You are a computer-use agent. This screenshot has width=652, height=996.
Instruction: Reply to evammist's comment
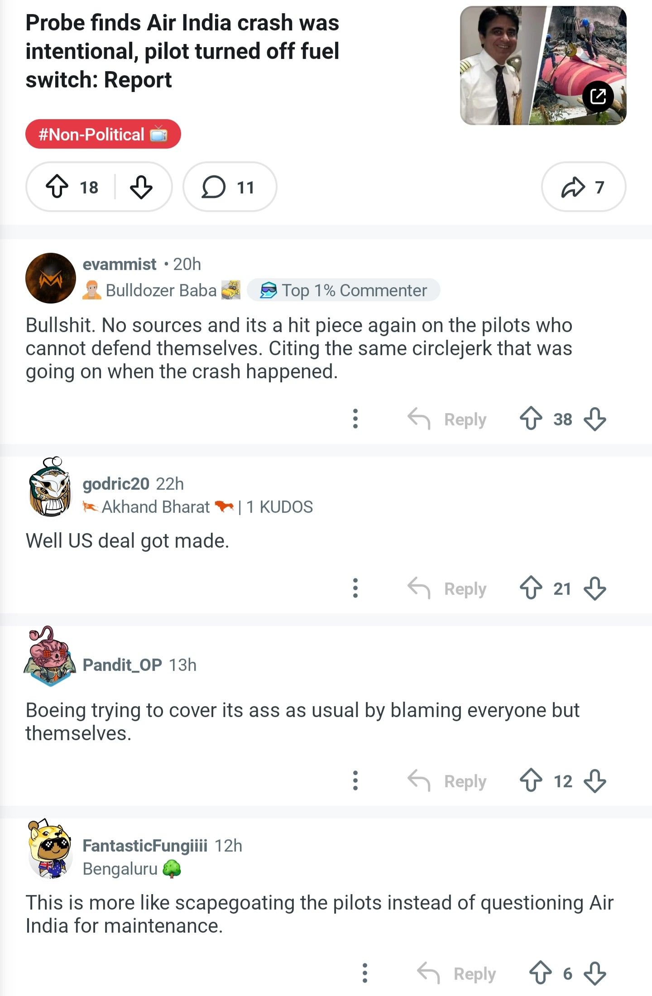click(x=447, y=419)
